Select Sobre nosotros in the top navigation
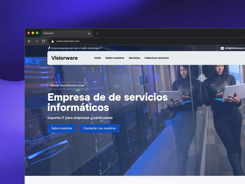This screenshot has height=184, width=245. point(115,58)
